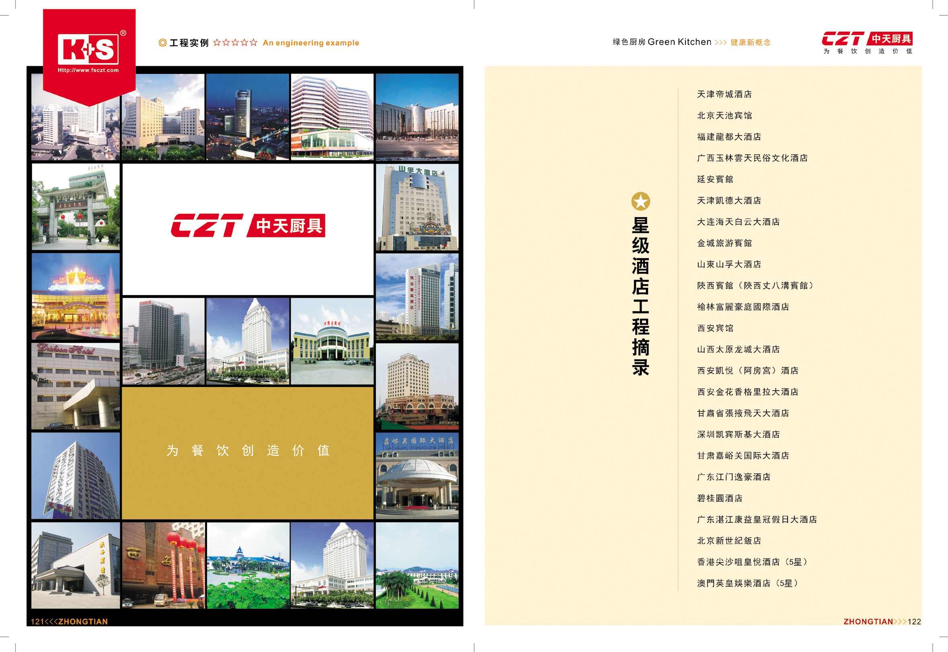The height and width of the screenshot is (652, 948).
Task: Select the list entry 深圳凯宾斯基大酒店
Action: (x=739, y=434)
